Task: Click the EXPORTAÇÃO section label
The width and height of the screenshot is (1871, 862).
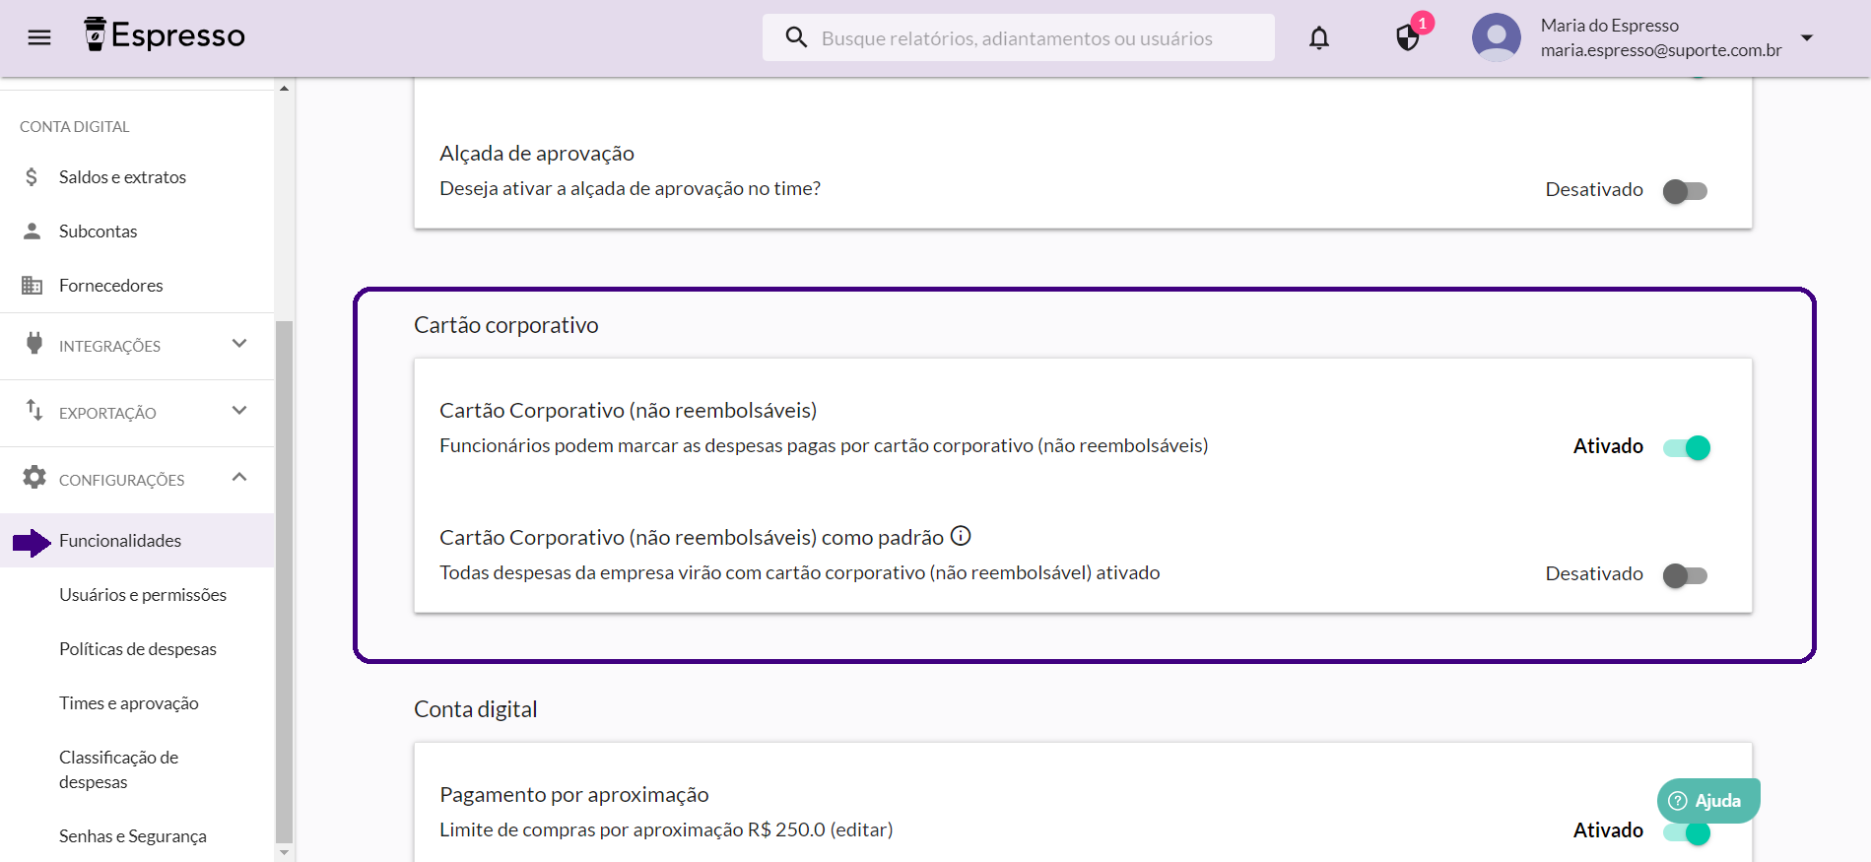Action: click(x=107, y=414)
